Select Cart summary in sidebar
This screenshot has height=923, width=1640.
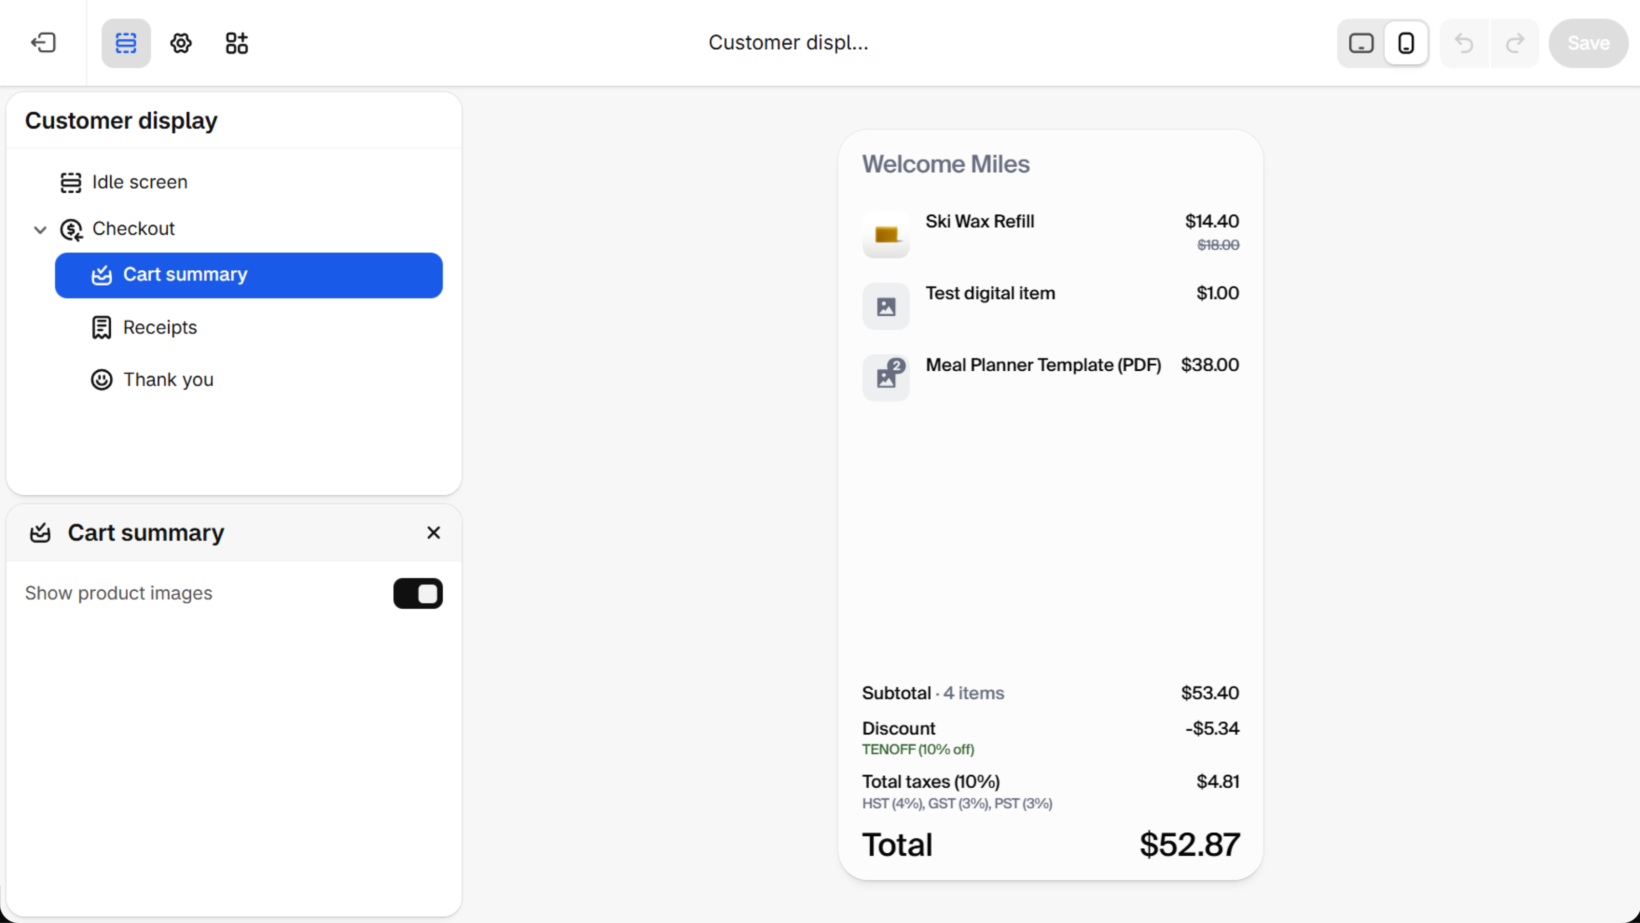click(248, 275)
